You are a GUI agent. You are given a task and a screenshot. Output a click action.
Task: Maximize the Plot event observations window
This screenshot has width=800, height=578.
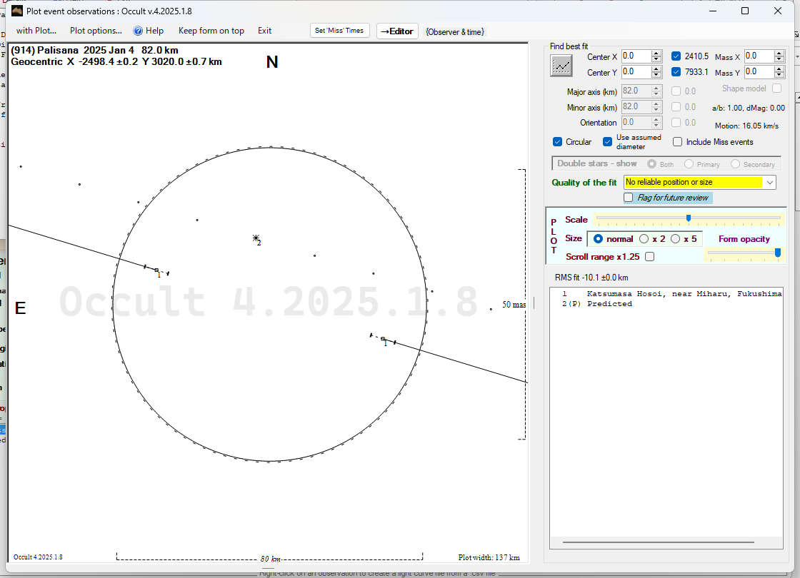tap(745, 11)
